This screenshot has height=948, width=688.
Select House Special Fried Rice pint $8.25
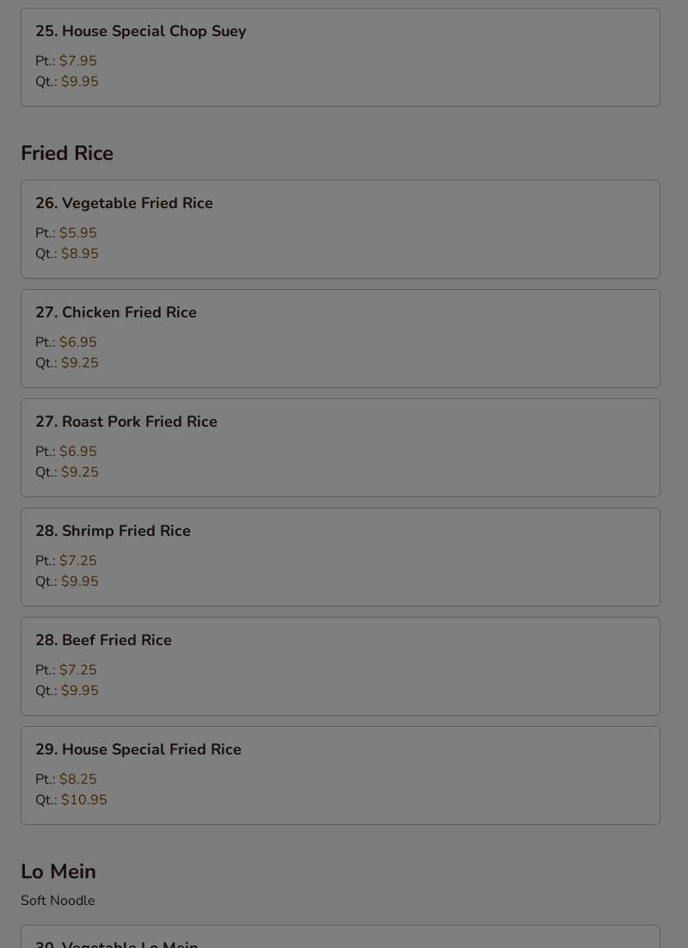point(78,779)
